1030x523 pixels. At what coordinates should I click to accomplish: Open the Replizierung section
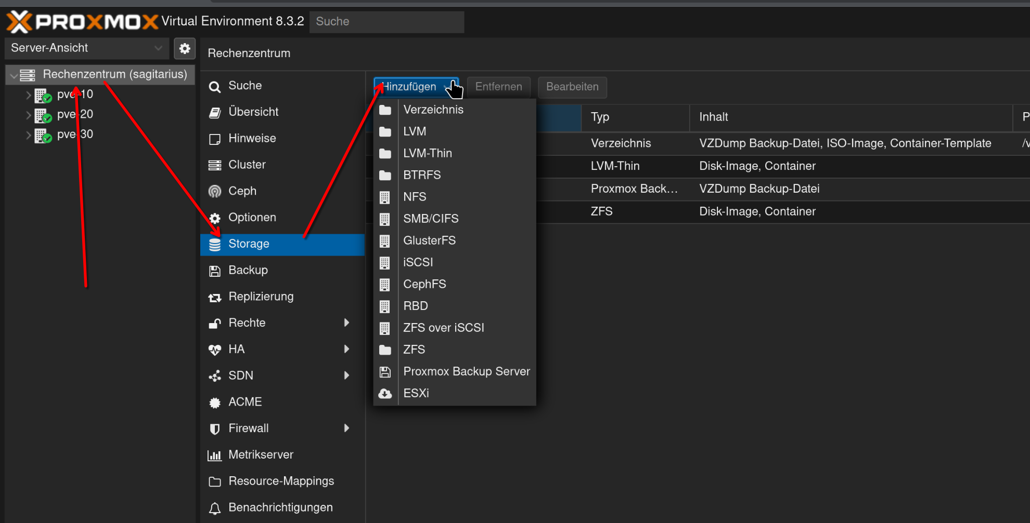(x=282, y=297)
